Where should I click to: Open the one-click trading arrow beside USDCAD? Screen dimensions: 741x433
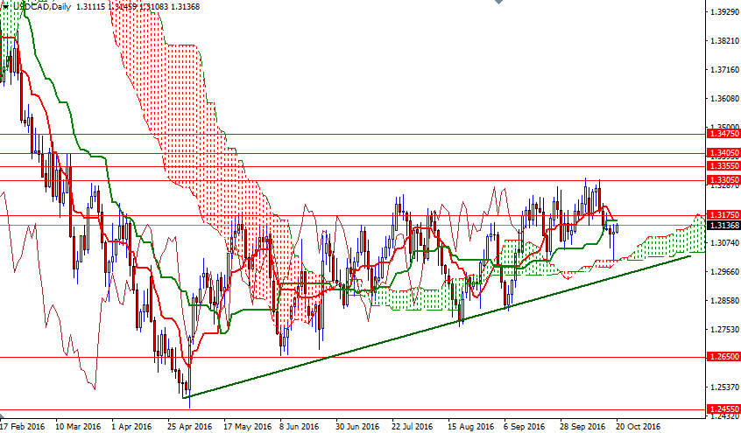coord(4,7)
